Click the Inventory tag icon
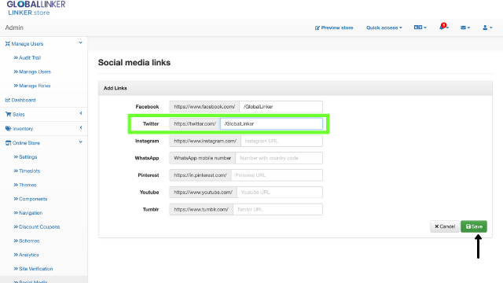 point(9,129)
